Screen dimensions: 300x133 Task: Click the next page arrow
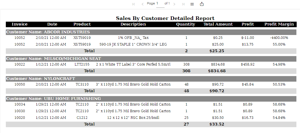tap(174, 4)
